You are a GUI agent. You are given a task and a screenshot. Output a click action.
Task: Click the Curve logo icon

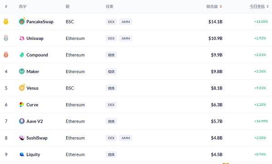22,104
